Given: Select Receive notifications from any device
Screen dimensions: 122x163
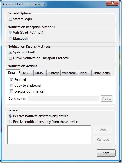Looking at the screenshot, I should (x=10, y=116).
